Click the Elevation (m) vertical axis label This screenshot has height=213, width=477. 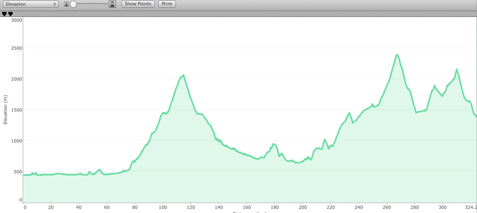(x=5, y=110)
